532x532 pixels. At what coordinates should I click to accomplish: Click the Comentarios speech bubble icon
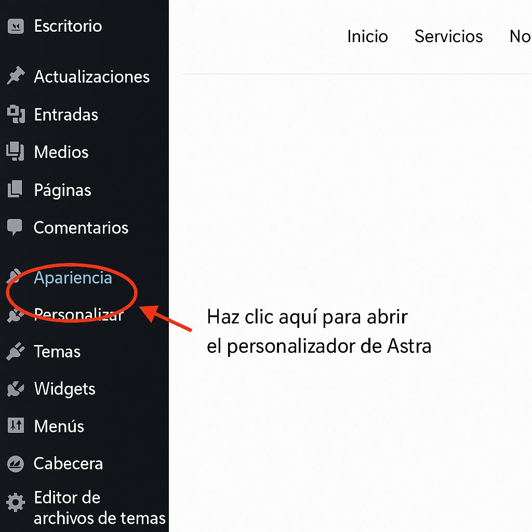click(16, 227)
